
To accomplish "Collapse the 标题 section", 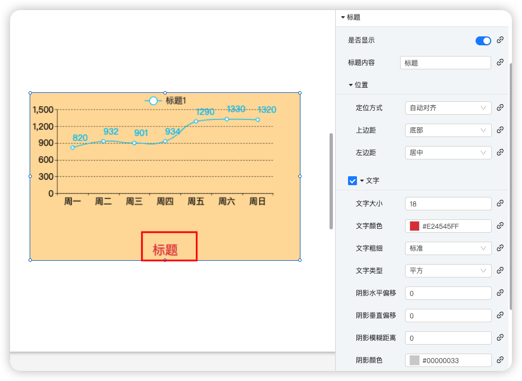I will pos(343,17).
